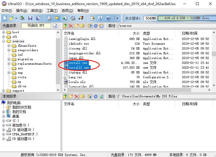This screenshot has width=216, height=157.
Task: Click the Save floppy disk icon
Action: click(30, 18)
